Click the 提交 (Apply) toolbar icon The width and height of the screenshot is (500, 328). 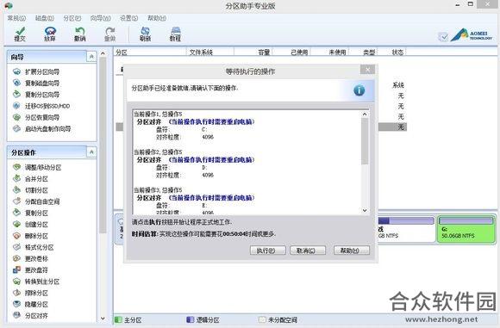pos(20,34)
